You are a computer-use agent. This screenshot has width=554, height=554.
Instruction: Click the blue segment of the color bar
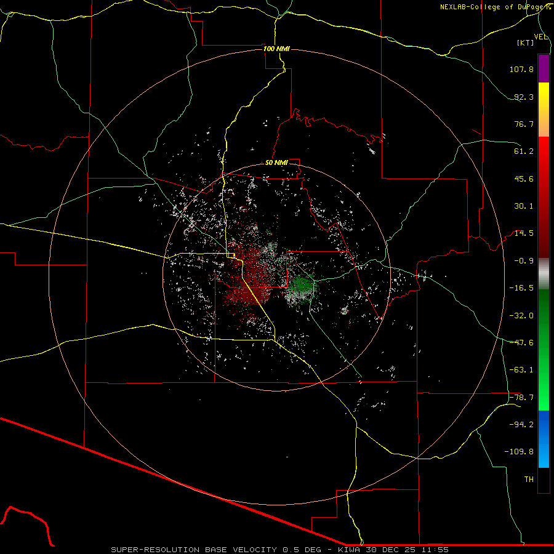tap(544, 439)
